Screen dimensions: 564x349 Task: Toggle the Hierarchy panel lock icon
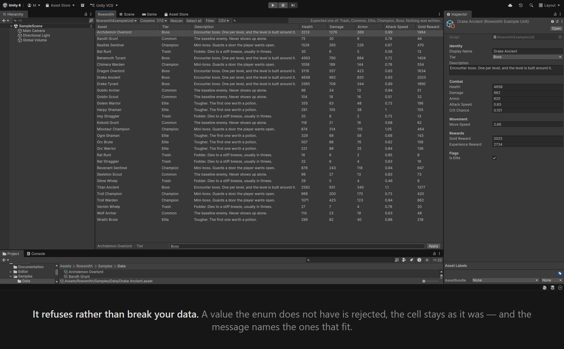pyautogui.click(x=86, y=15)
